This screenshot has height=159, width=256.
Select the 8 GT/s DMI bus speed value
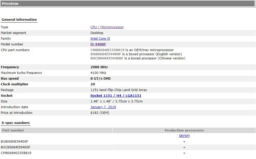click(101, 79)
